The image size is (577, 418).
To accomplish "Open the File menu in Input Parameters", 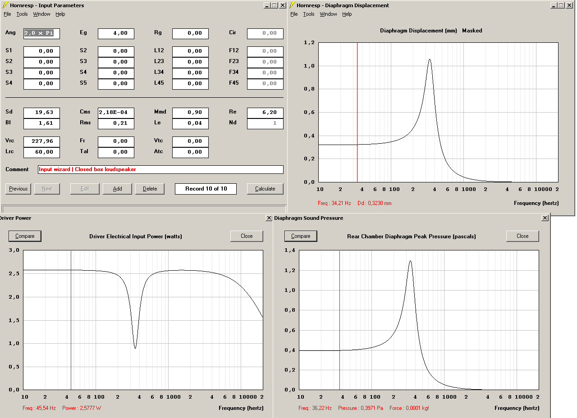I will tap(7, 14).
